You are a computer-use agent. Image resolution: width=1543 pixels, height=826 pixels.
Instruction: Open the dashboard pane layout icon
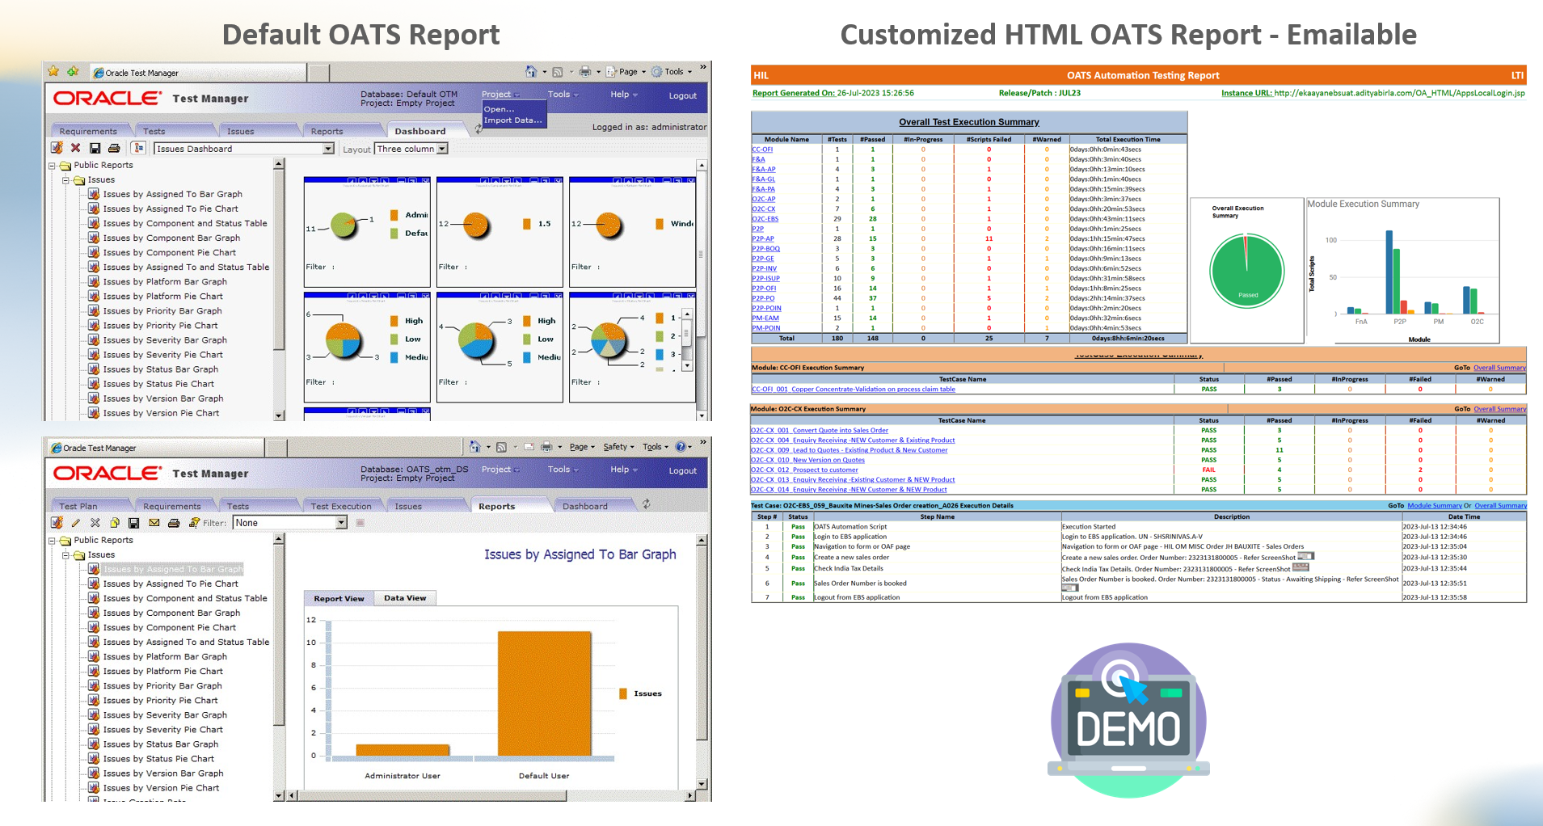pos(138,149)
